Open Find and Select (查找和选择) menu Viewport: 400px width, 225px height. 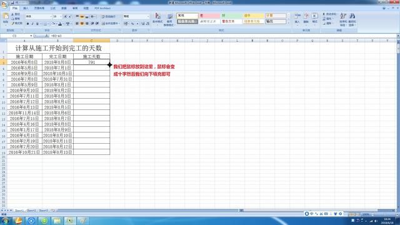point(352,19)
